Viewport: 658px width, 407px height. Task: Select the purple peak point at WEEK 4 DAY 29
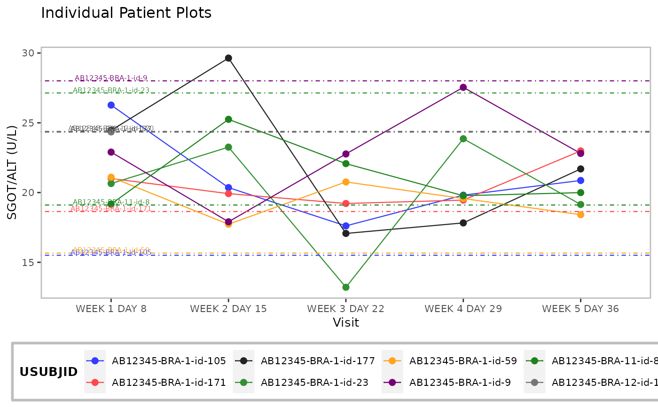463,87
